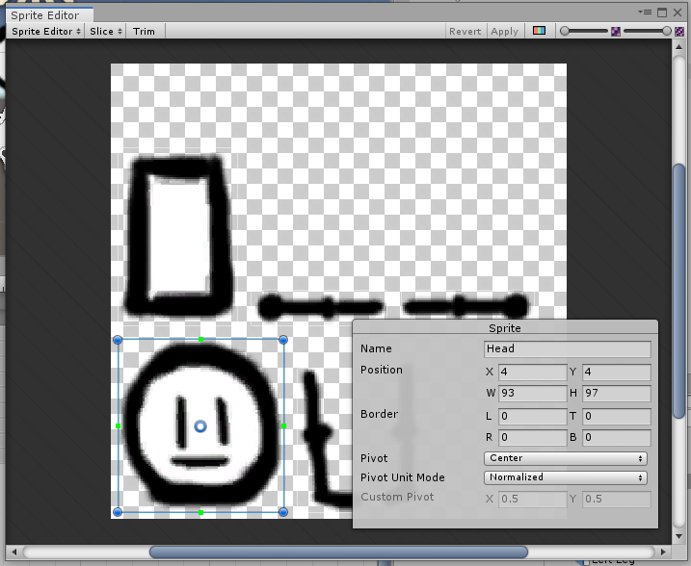Image resolution: width=691 pixels, height=566 pixels.
Task: Open the Pivot Unit Mode dropdown
Action: tap(566, 477)
